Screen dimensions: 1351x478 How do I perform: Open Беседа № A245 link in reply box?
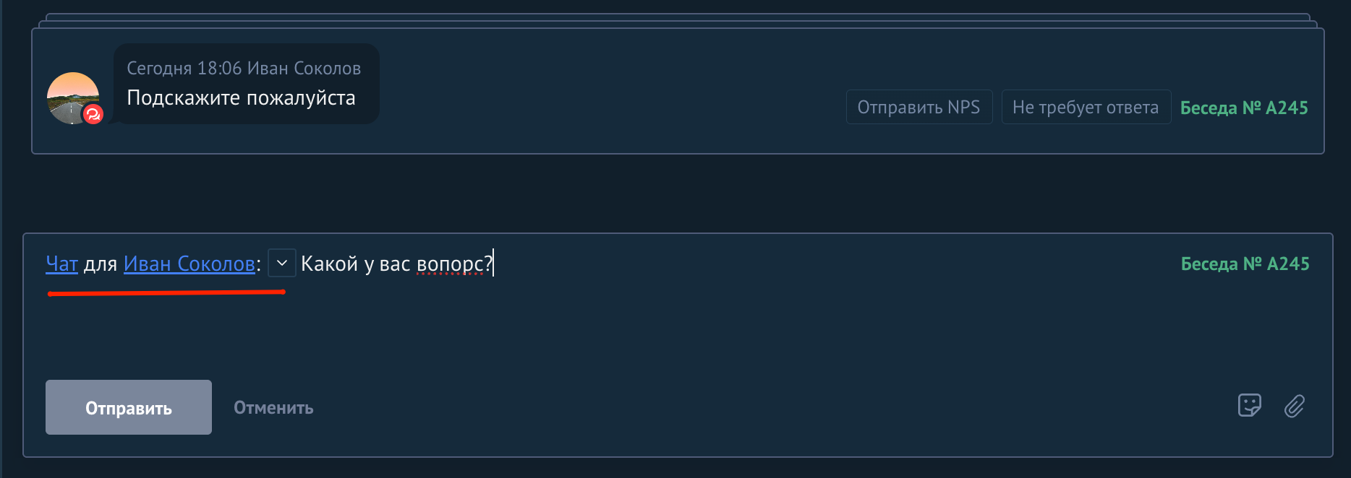click(1245, 264)
